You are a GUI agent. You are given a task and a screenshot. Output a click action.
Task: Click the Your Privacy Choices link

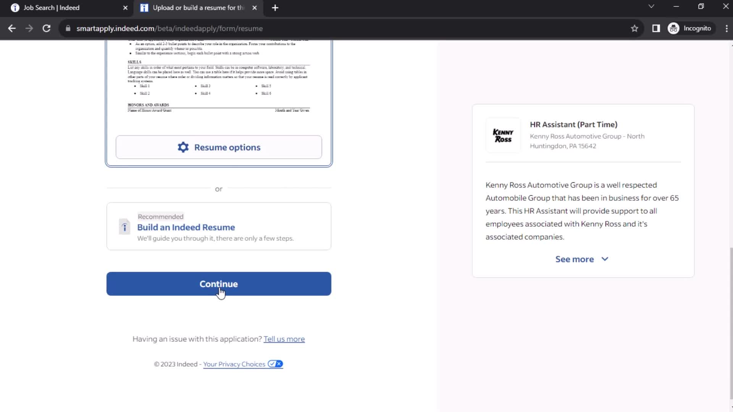234,364
